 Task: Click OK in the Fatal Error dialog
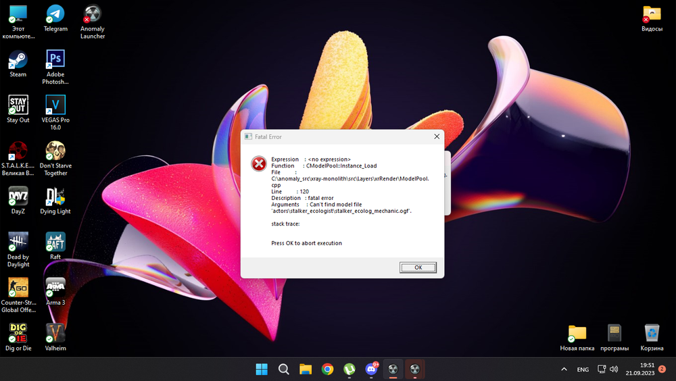click(x=418, y=268)
